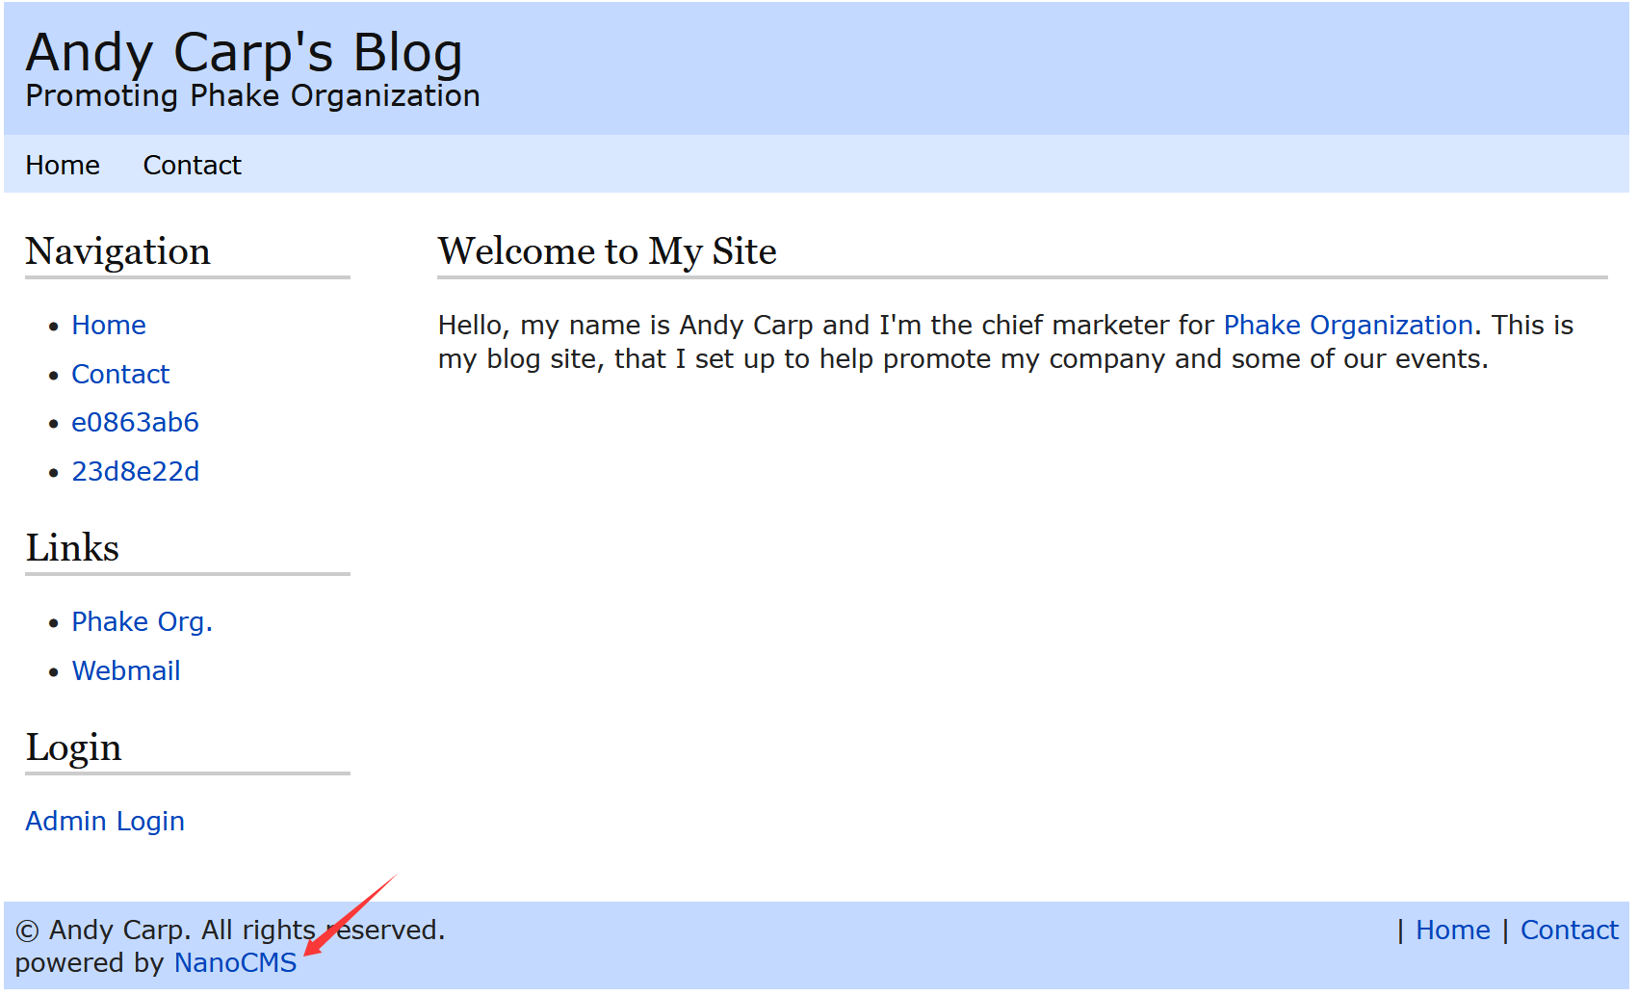Click the Andy Carp's Blog site title
The height and width of the screenshot is (996, 1638).
click(245, 53)
